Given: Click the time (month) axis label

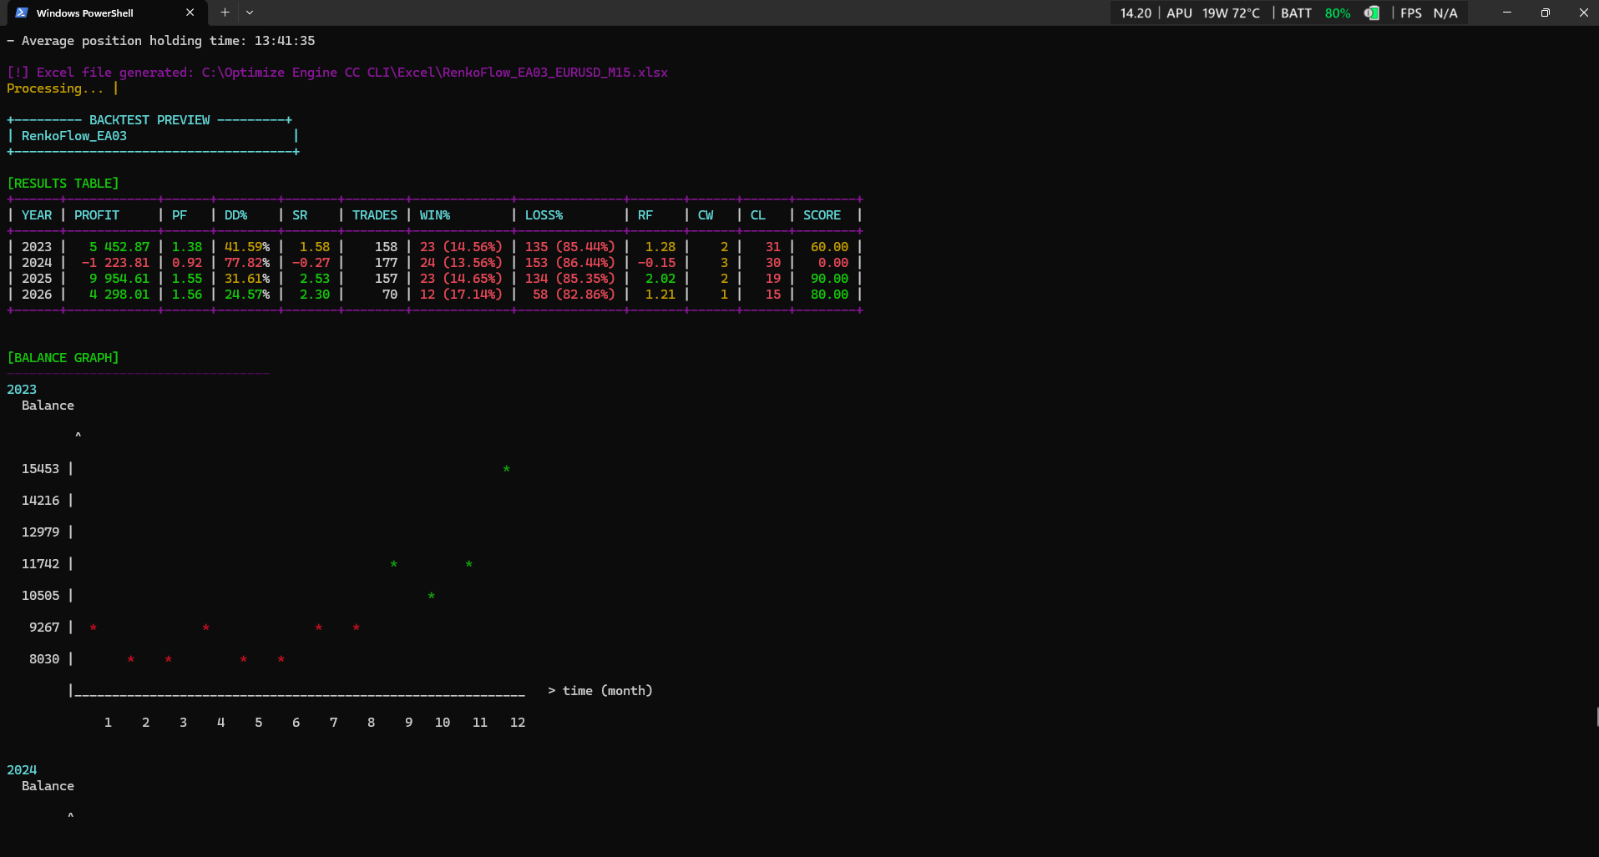Looking at the screenshot, I should (x=608, y=691).
